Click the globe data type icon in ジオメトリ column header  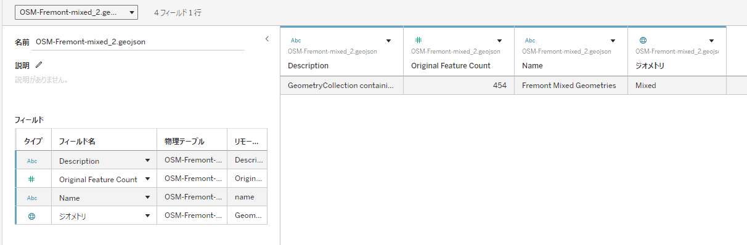643,41
